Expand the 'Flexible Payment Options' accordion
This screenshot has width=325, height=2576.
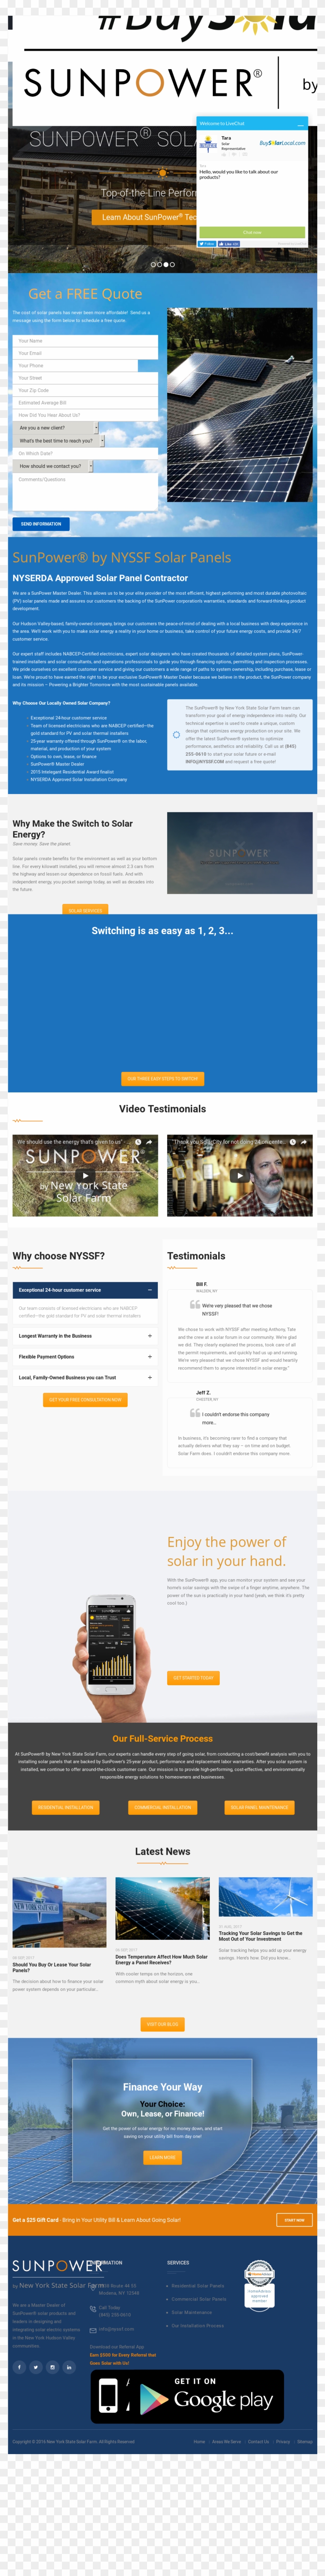coord(85,1357)
